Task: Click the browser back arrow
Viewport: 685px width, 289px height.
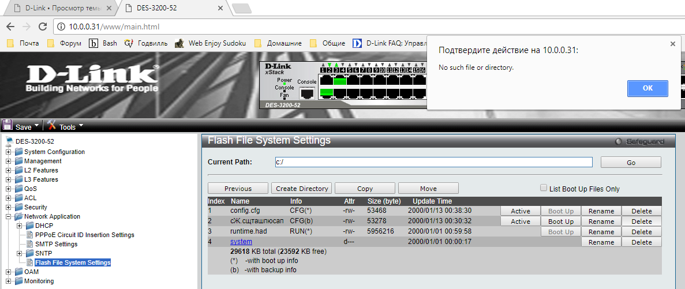Action: click(x=10, y=27)
